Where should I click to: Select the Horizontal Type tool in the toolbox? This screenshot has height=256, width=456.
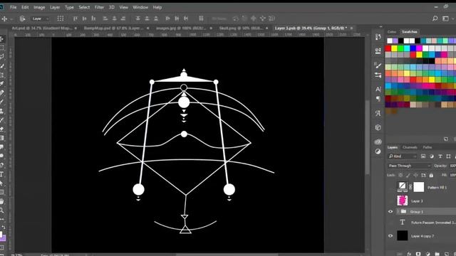coord(1,174)
